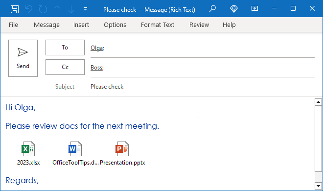Open the Review tab
This screenshot has height=191, width=323.
199,24
